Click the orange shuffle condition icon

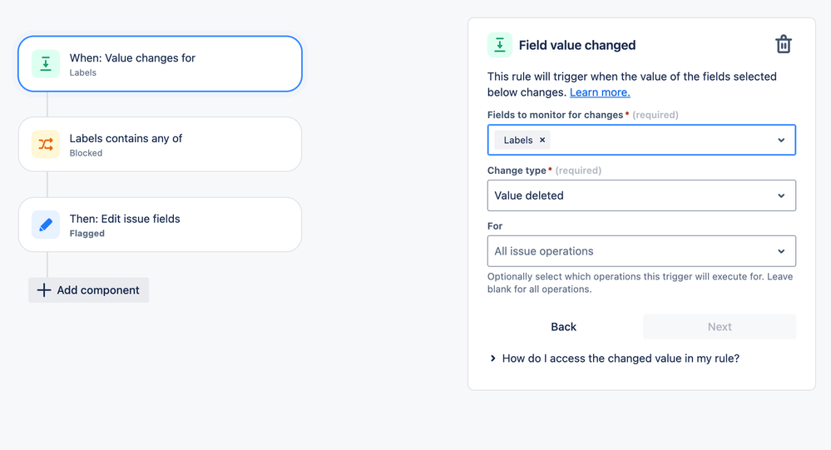[x=46, y=145]
